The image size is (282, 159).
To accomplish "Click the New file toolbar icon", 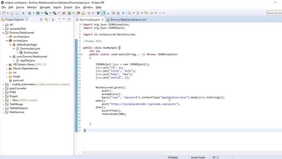I will [x=4, y=13].
